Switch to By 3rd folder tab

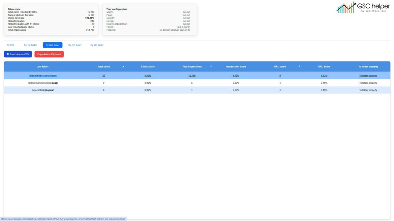(75, 45)
